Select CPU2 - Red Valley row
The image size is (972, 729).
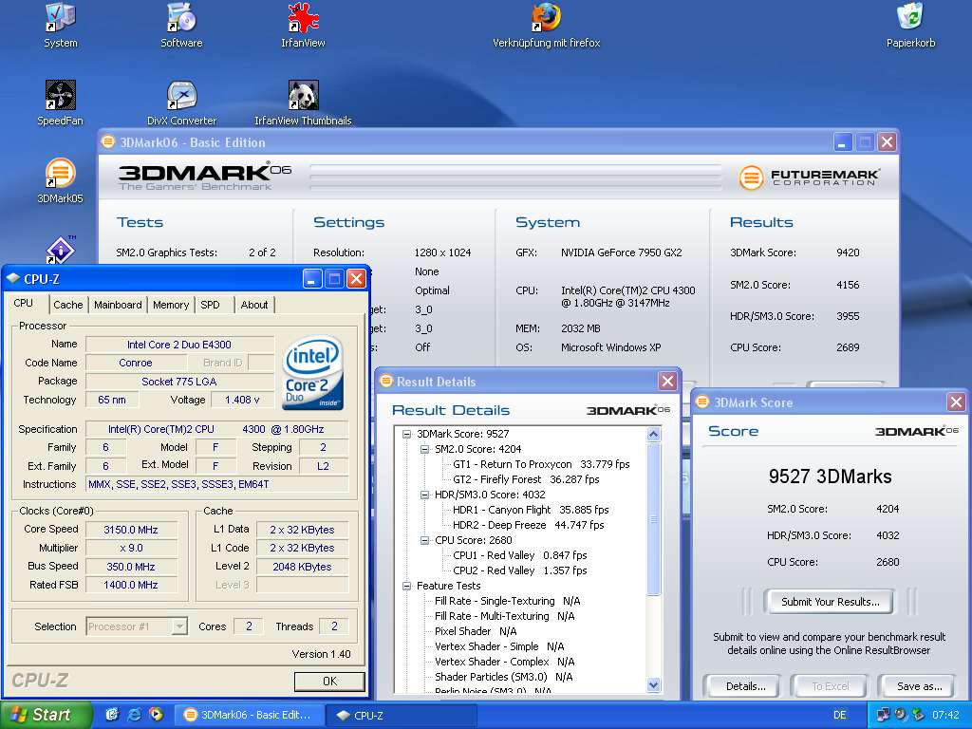point(519,570)
